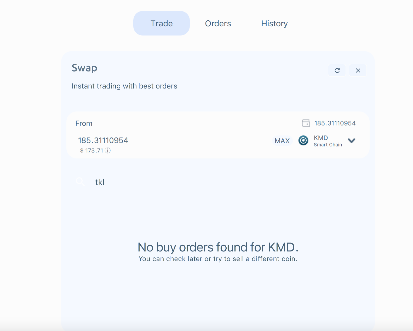Click the wallet icon next to 185.31110954
Image resolution: width=413 pixels, height=331 pixels.
pos(305,123)
